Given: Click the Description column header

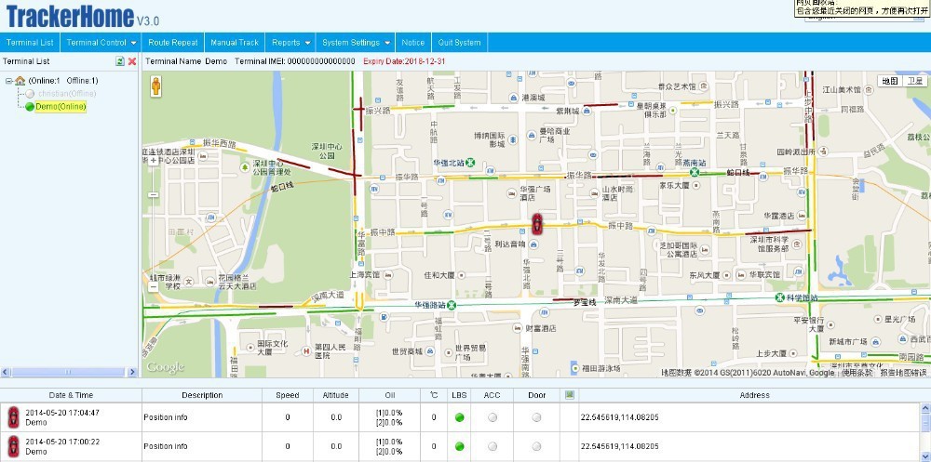Looking at the screenshot, I should [x=202, y=395].
